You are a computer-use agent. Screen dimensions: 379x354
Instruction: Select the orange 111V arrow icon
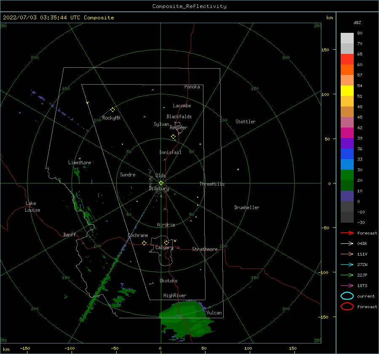click(x=347, y=254)
